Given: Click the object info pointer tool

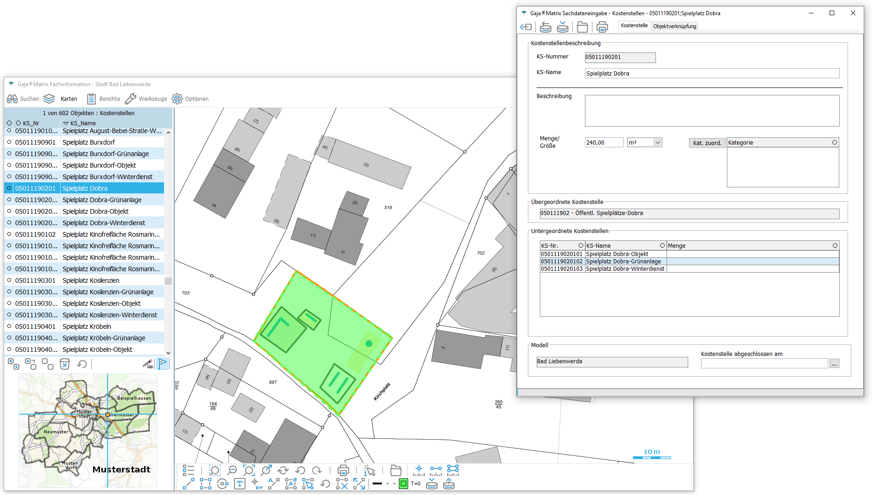Looking at the screenshot, I should pos(369,470).
